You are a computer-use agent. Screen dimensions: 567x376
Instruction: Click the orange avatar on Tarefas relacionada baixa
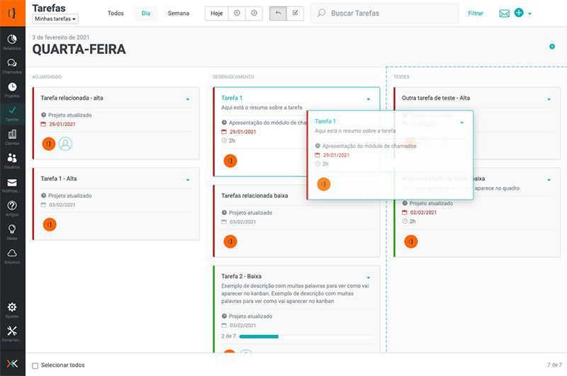[230, 241]
